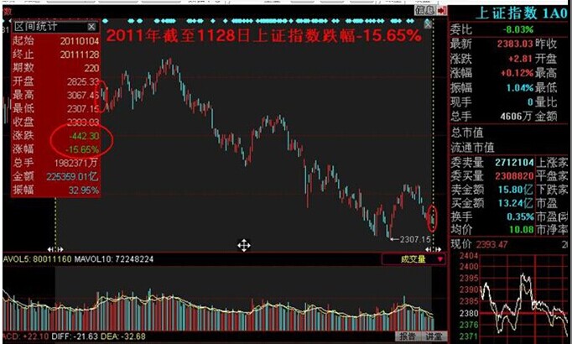This screenshot has height=344, width=572.
Task: Click the 期数 value 220
Action: pos(91,68)
